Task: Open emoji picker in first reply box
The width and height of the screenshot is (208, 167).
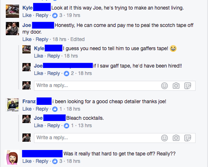Action: (x=164, y=86)
